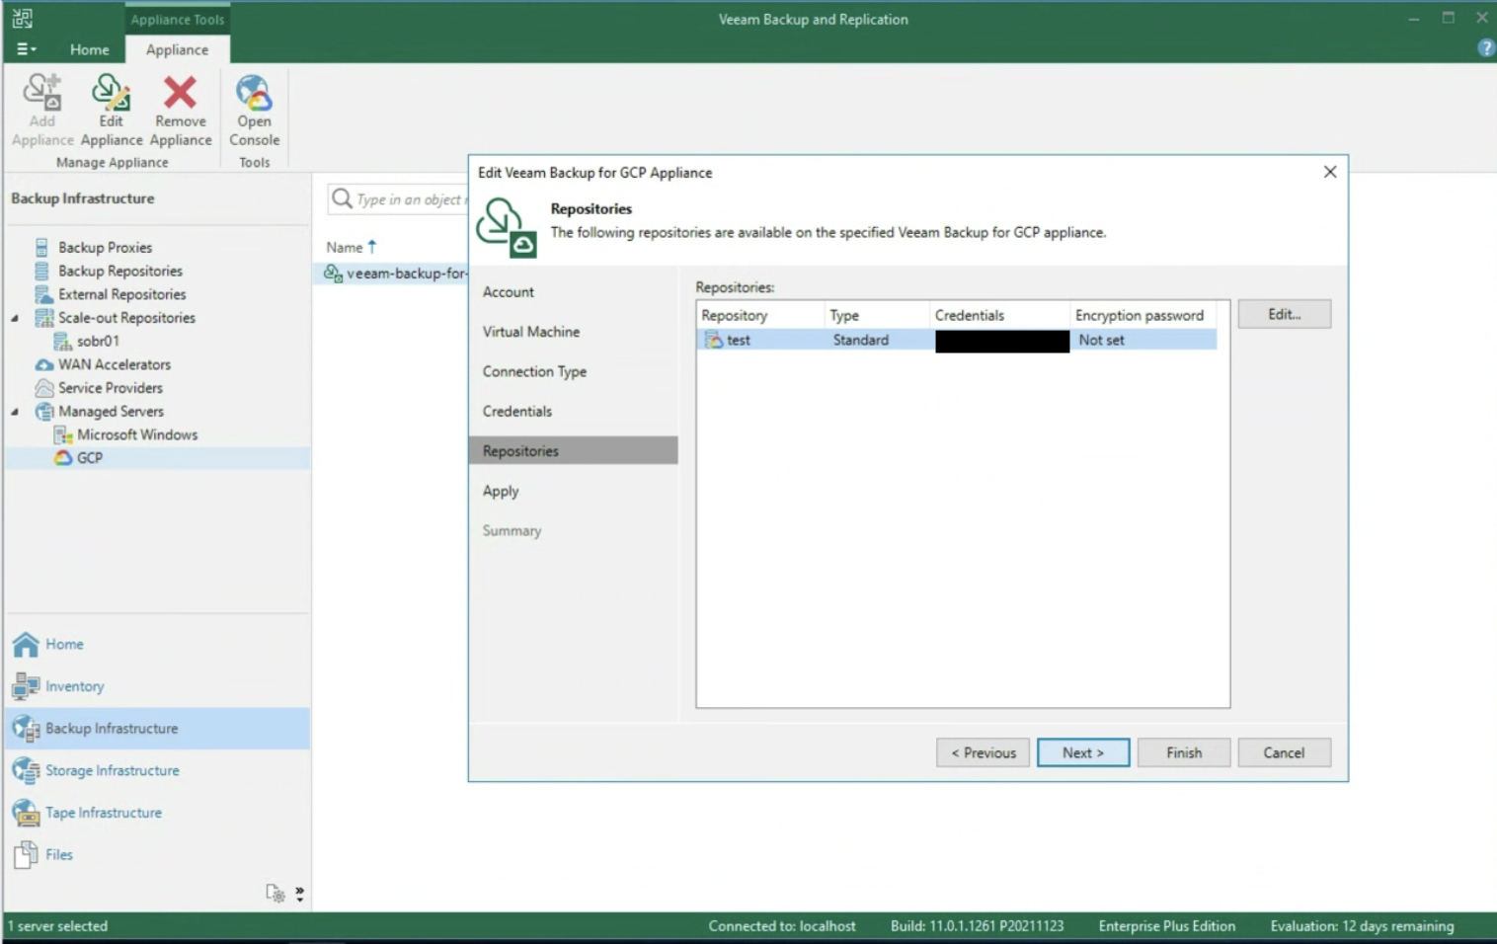This screenshot has height=944, width=1497.
Task: Expand hidden navigation buttons chevron
Action: 299,894
